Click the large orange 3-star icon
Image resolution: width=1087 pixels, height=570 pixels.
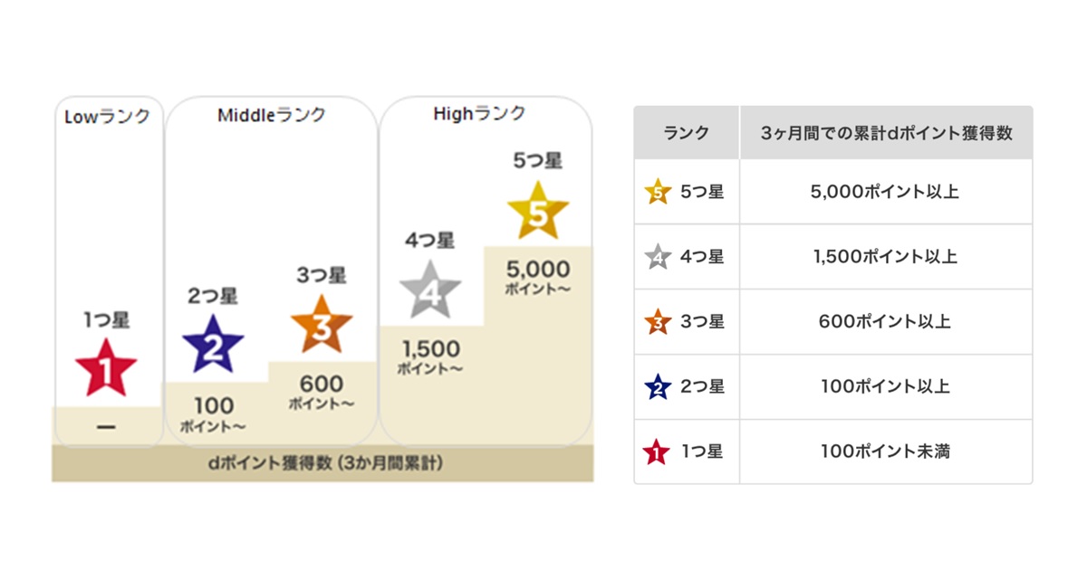(322, 326)
